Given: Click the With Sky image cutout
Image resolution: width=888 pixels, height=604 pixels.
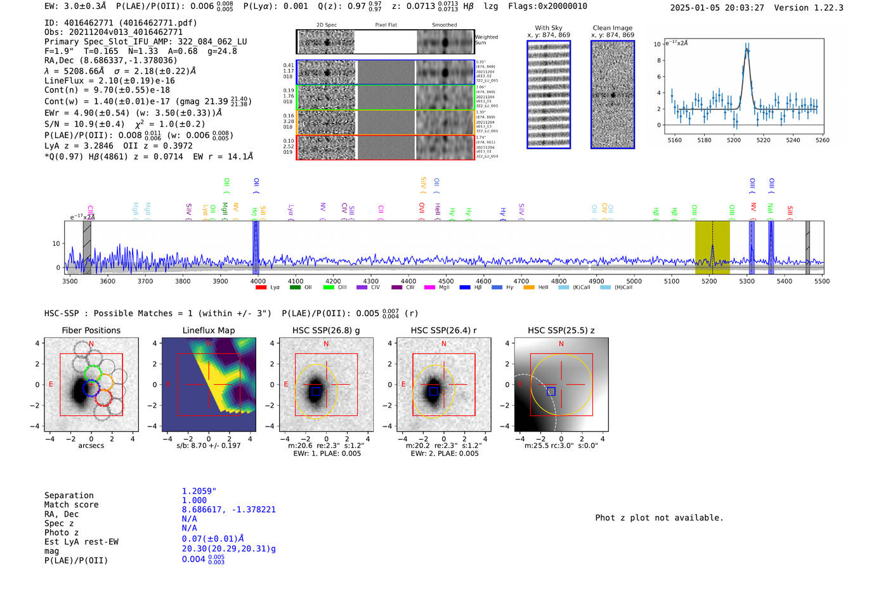Looking at the screenshot, I should (x=549, y=94).
